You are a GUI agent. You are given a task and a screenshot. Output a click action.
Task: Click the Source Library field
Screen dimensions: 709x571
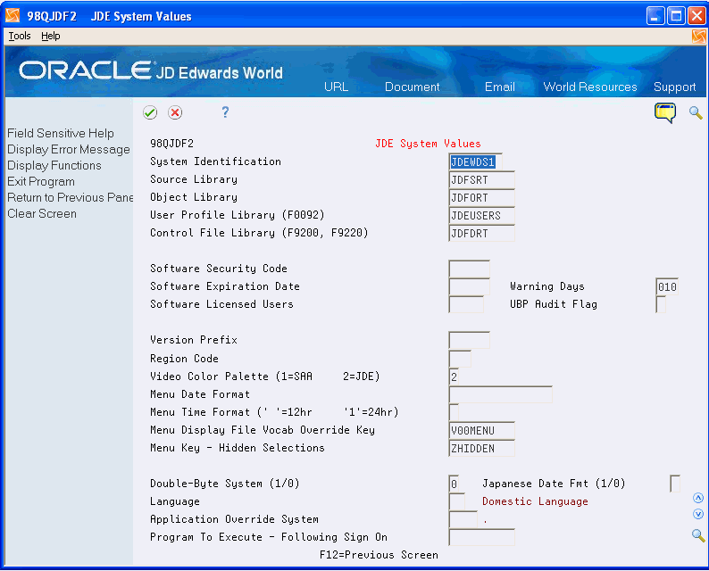coord(481,180)
